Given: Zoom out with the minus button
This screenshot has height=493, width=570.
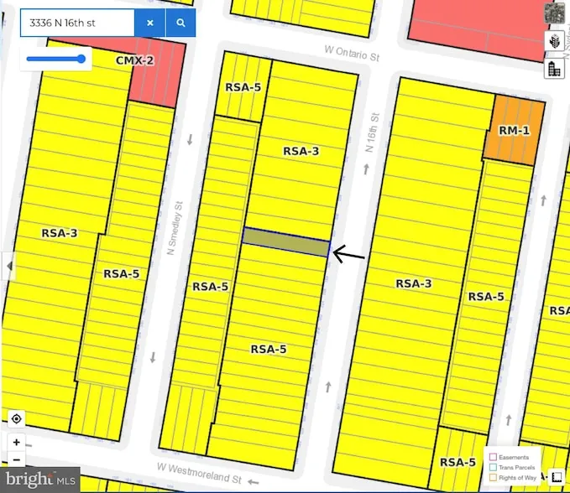Looking at the screenshot, I should click(16, 459).
